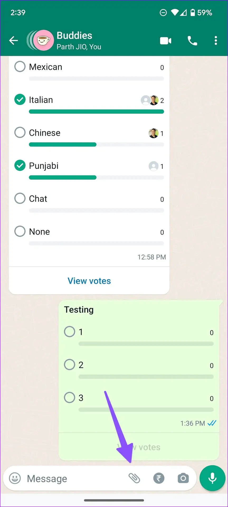Select the None poll option
The height and width of the screenshot is (507, 228).
tap(20, 231)
